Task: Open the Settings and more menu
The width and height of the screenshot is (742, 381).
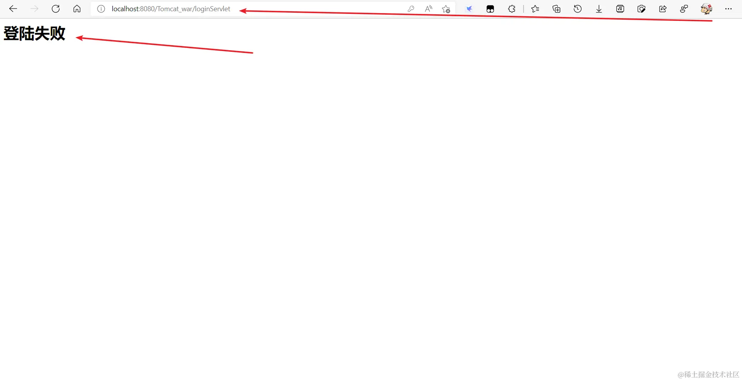Action: pos(728,9)
